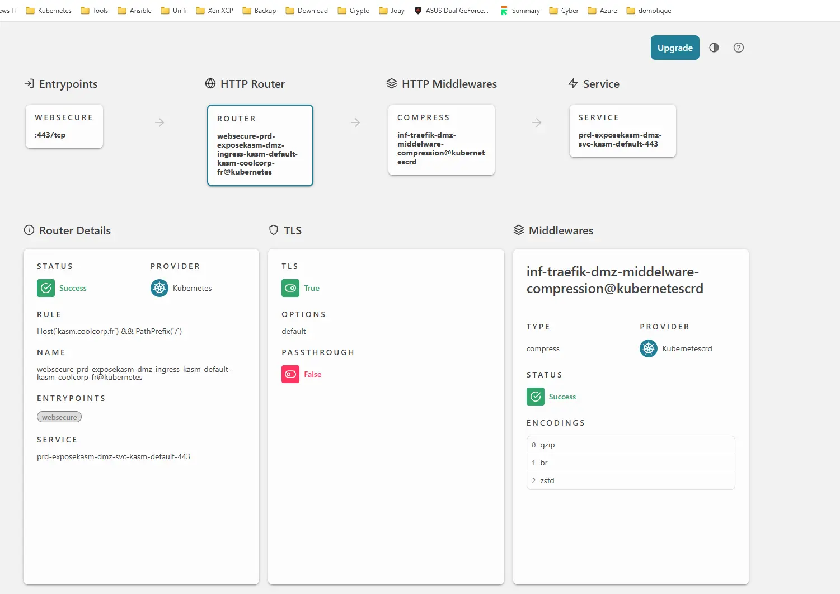840x594 pixels.
Task: Click the info icon beside Router Details
Action: [x=29, y=230]
